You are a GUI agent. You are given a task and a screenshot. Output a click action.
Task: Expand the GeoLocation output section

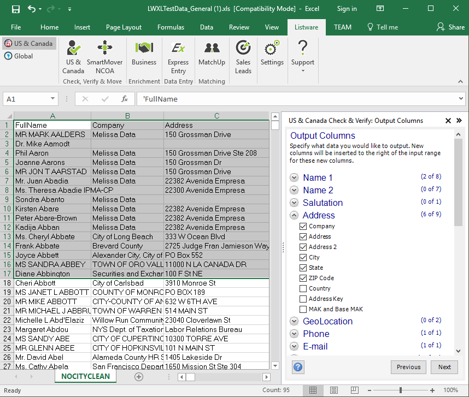[x=294, y=321]
